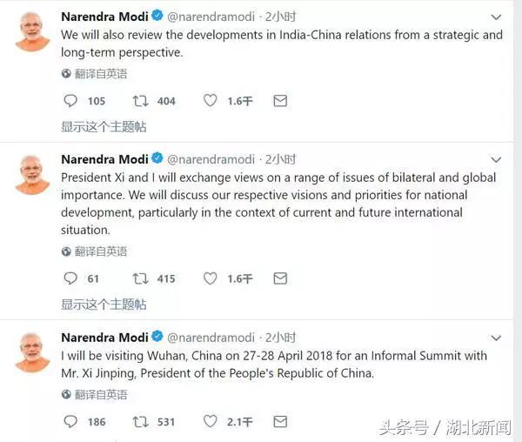The height and width of the screenshot is (442, 522).
Task: Open the @narendramodi handle on the second tweet
Action: coord(211,159)
